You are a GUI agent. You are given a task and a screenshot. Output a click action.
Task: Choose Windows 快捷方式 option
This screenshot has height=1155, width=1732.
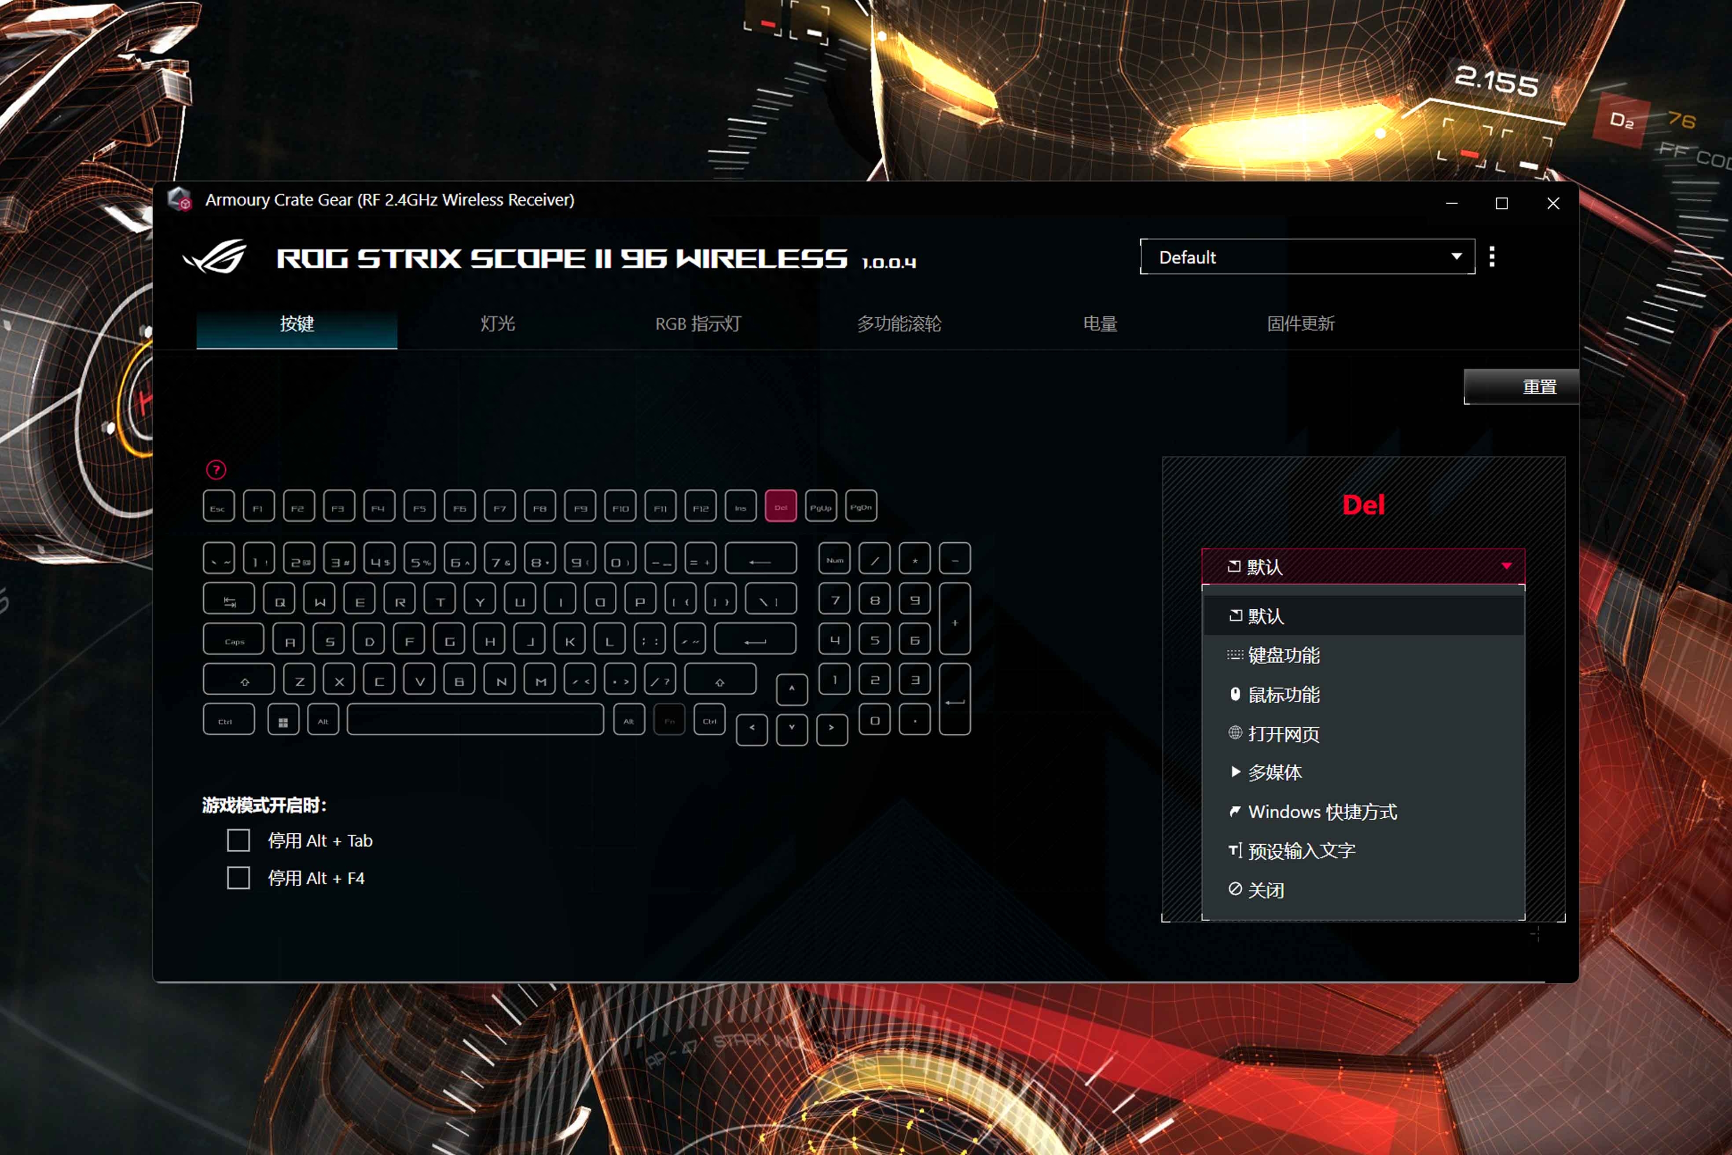tap(1363, 812)
